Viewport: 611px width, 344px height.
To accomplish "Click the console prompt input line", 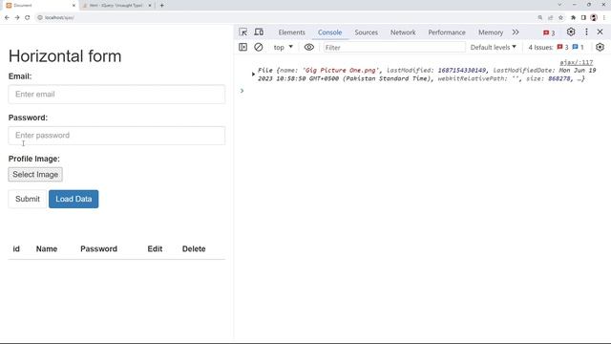I will coord(425,91).
